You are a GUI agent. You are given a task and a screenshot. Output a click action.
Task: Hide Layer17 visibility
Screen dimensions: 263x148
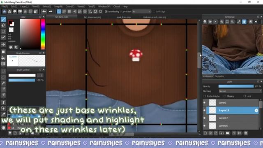[204, 118]
